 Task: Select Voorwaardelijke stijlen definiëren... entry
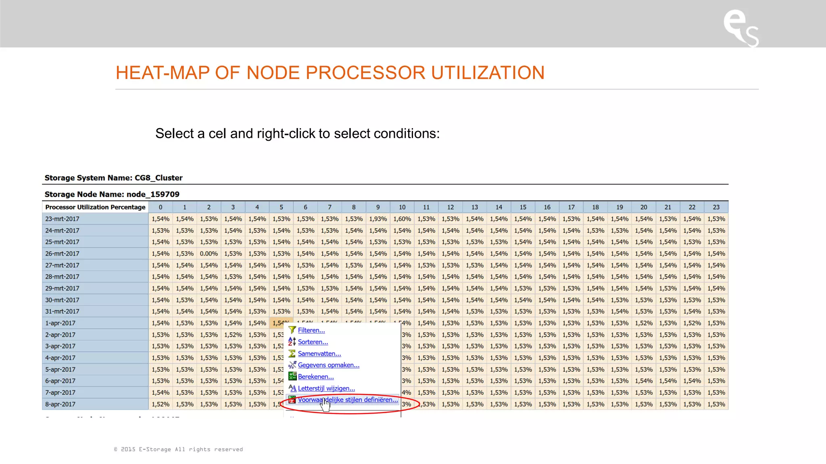point(347,400)
